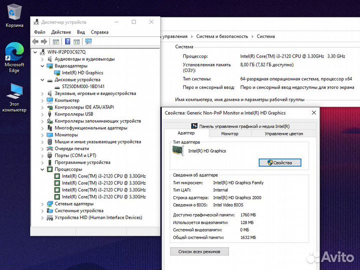Click Система и безопасность breadcrumb link
This screenshot has width=360, height=270.
[x=222, y=36]
